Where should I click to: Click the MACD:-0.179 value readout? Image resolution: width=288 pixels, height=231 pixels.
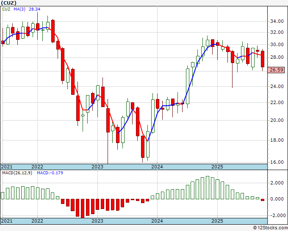pyautogui.click(x=50, y=173)
